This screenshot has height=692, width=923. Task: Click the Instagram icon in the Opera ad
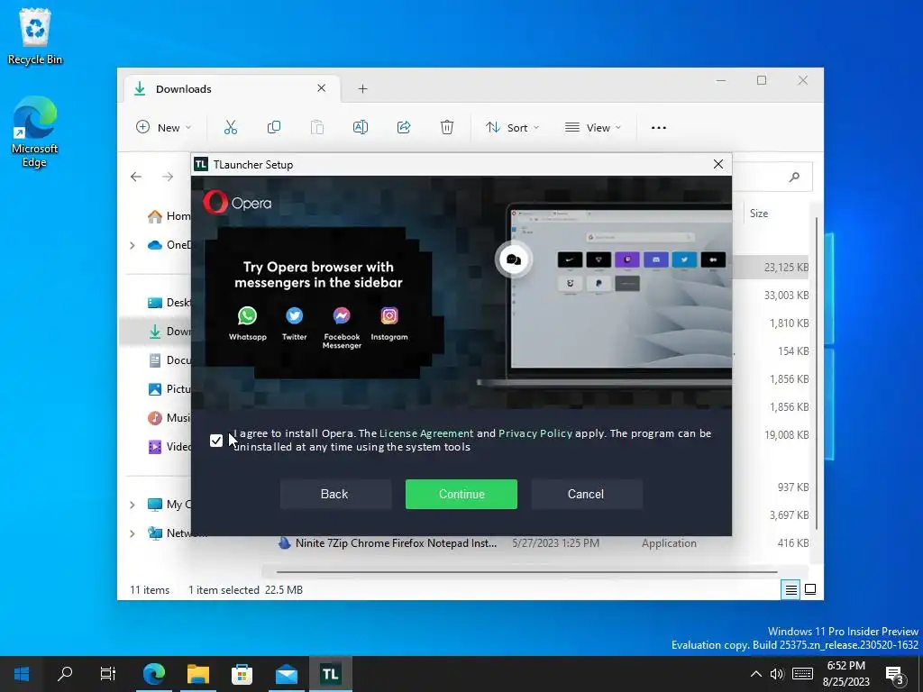click(389, 316)
